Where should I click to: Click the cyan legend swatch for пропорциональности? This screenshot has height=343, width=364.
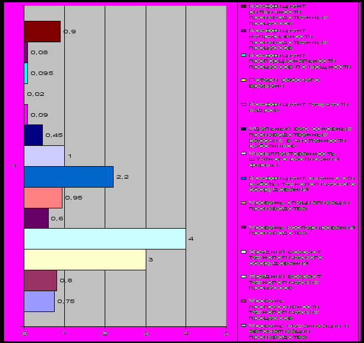pos(243,55)
